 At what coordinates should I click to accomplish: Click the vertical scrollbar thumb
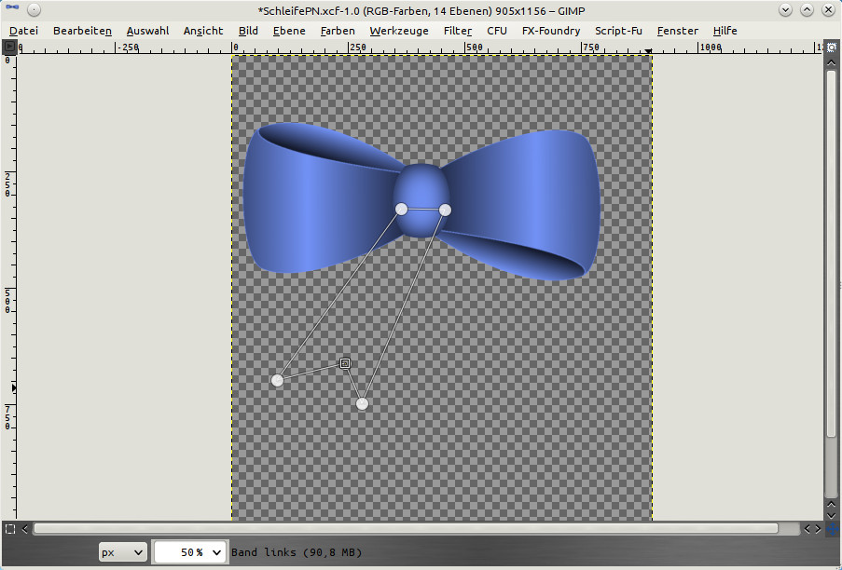(x=831, y=251)
